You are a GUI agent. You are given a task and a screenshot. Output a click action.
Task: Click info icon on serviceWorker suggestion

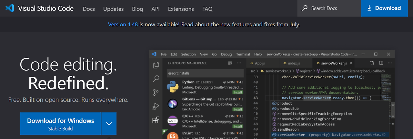point(384,135)
